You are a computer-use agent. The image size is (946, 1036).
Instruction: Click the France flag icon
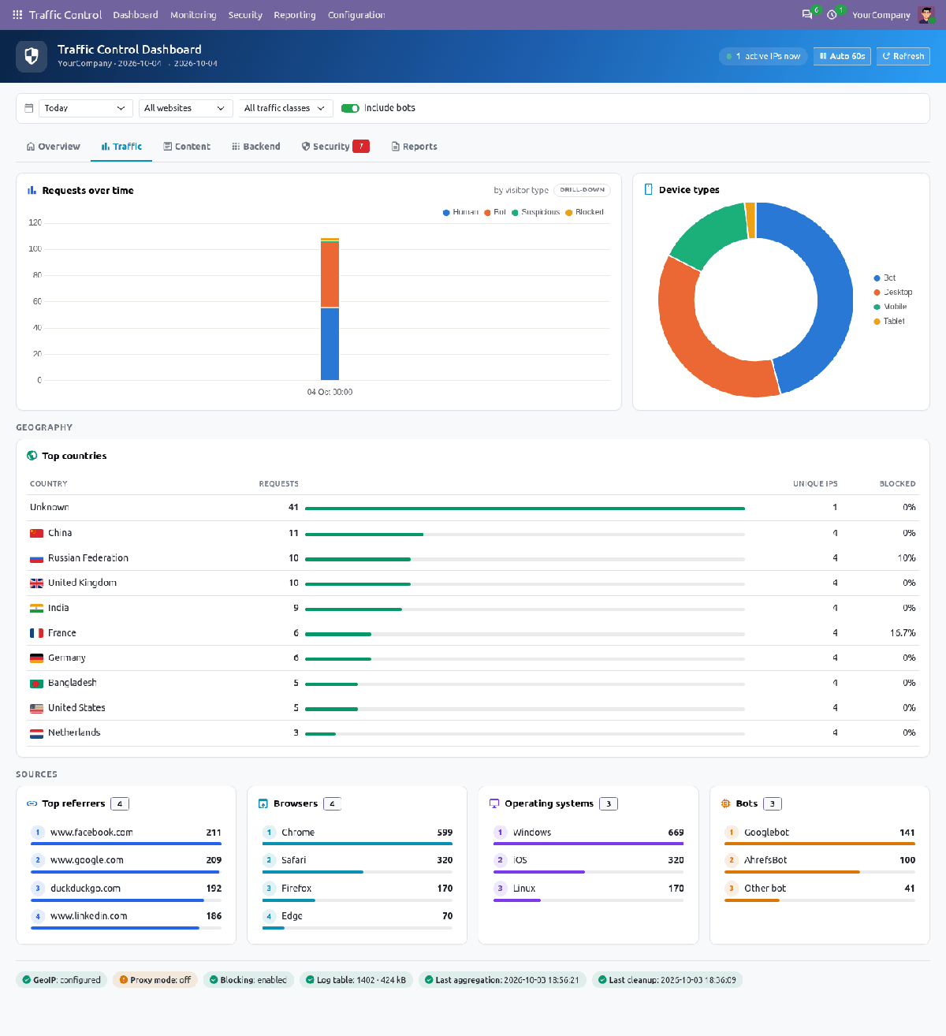(36, 633)
